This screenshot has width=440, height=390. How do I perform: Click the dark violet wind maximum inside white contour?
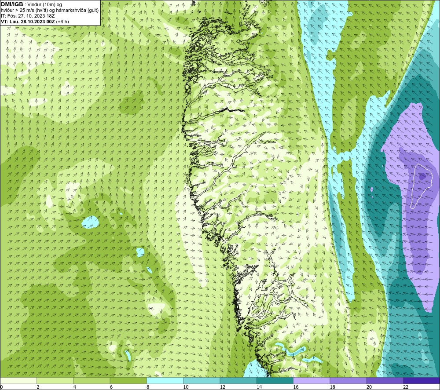pos(422,176)
